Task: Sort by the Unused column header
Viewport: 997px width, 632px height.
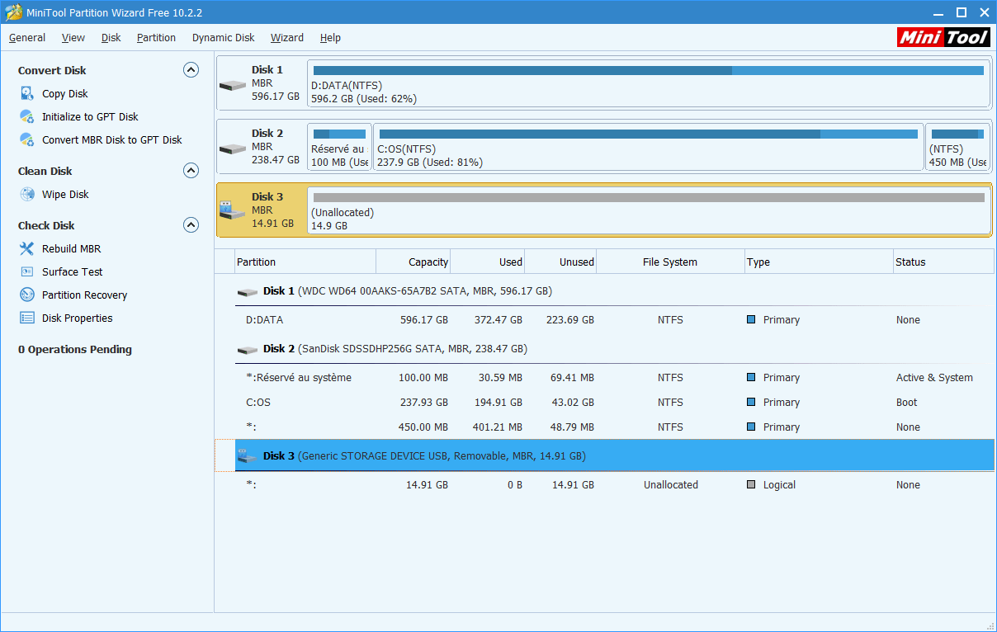Action: pyautogui.click(x=560, y=262)
